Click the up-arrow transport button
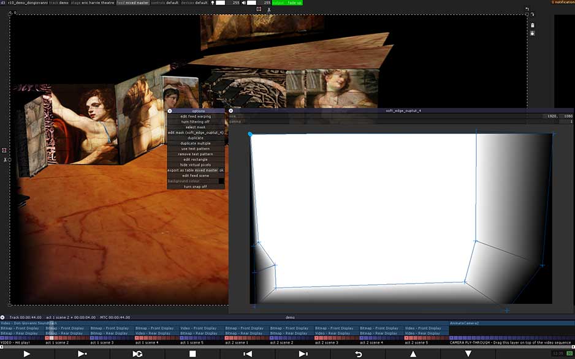This screenshot has height=359, width=575. (x=413, y=354)
